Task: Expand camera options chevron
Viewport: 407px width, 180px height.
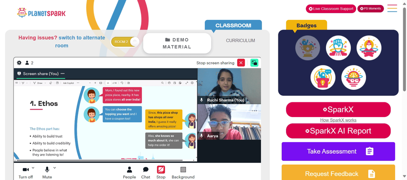Action: pos(33,168)
